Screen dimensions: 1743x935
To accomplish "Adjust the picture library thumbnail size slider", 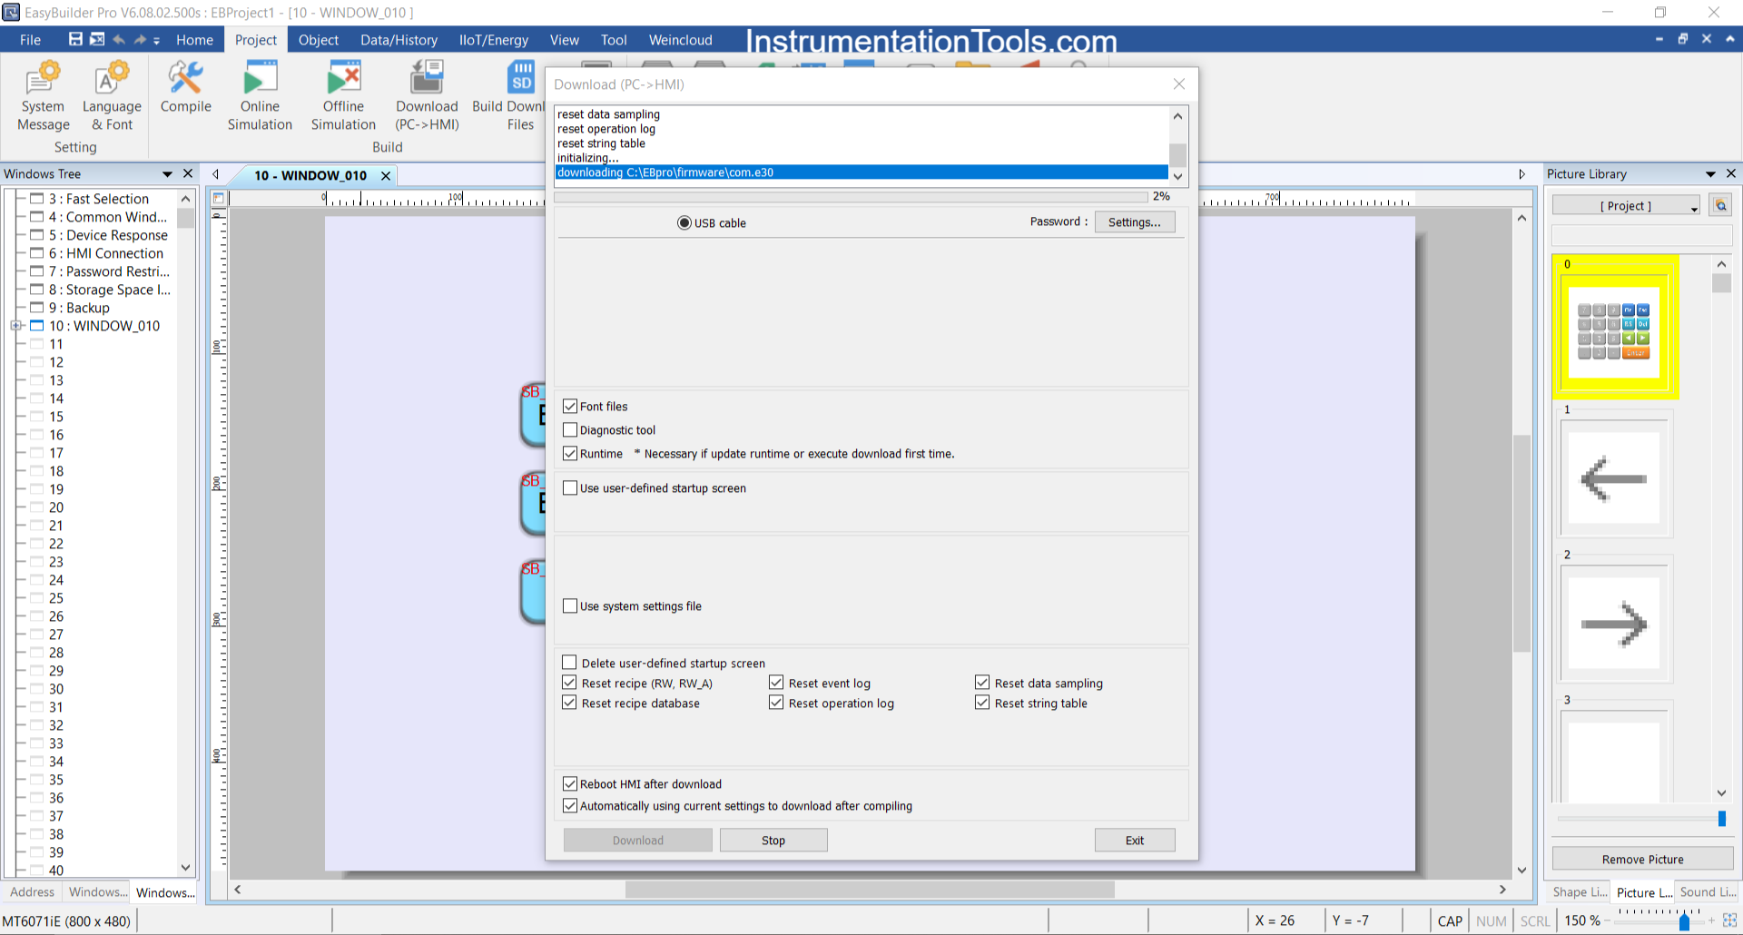I will point(1721,819).
